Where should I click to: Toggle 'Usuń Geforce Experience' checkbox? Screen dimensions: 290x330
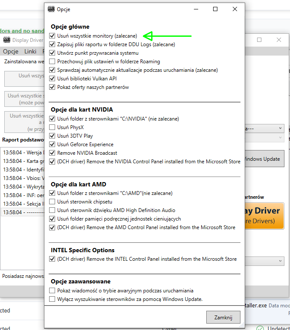coord(52,144)
